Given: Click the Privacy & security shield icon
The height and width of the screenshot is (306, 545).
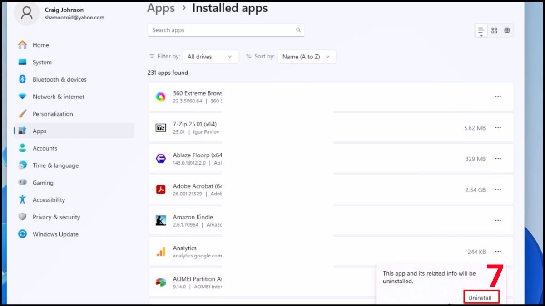Looking at the screenshot, I should pos(22,217).
